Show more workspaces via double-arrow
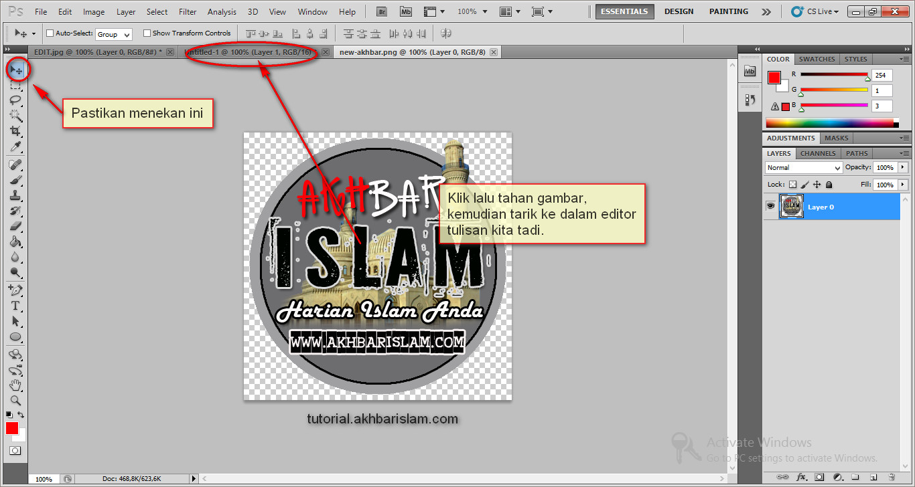 coord(766,12)
